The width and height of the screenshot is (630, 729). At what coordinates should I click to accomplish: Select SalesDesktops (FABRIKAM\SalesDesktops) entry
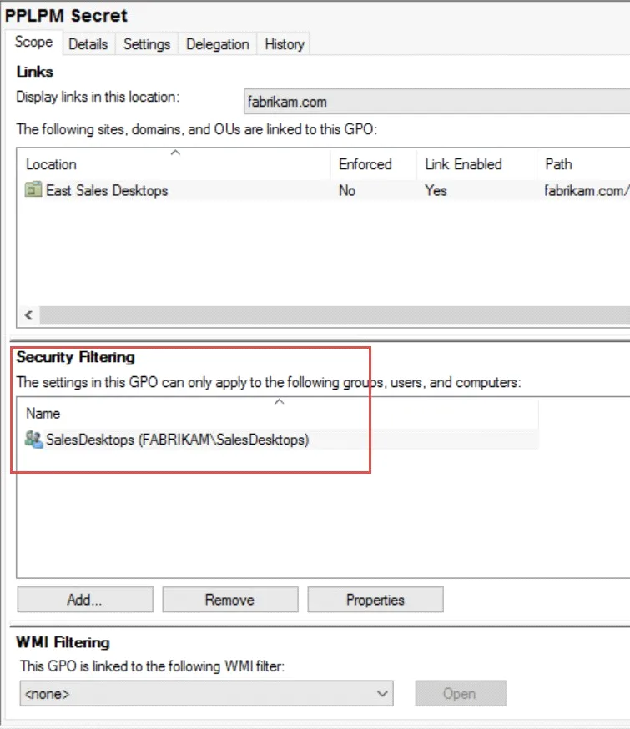tap(177, 440)
